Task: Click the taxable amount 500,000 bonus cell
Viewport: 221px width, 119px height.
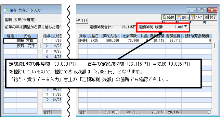Action: 110,41
